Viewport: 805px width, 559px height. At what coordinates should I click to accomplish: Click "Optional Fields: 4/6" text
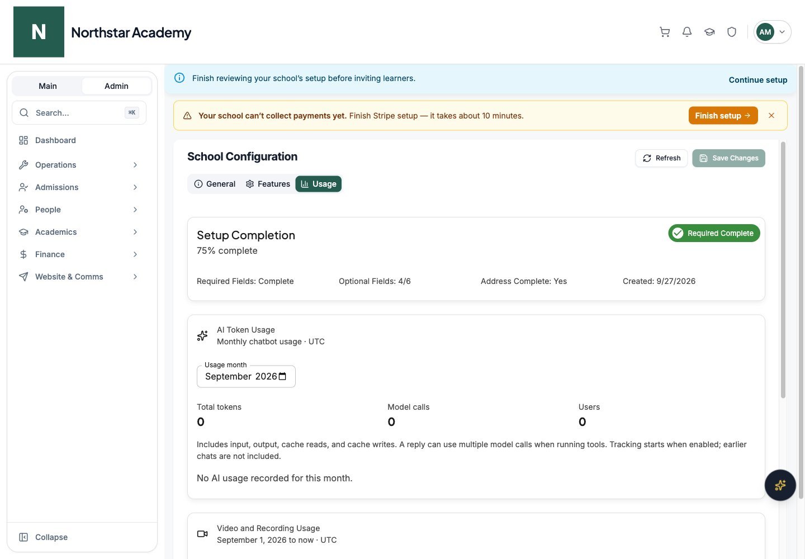pyautogui.click(x=375, y=281)
